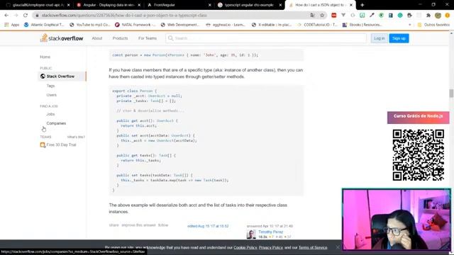454x255 pixels.
Task: Open Users in the left sidebar
Action: [52, 95]
